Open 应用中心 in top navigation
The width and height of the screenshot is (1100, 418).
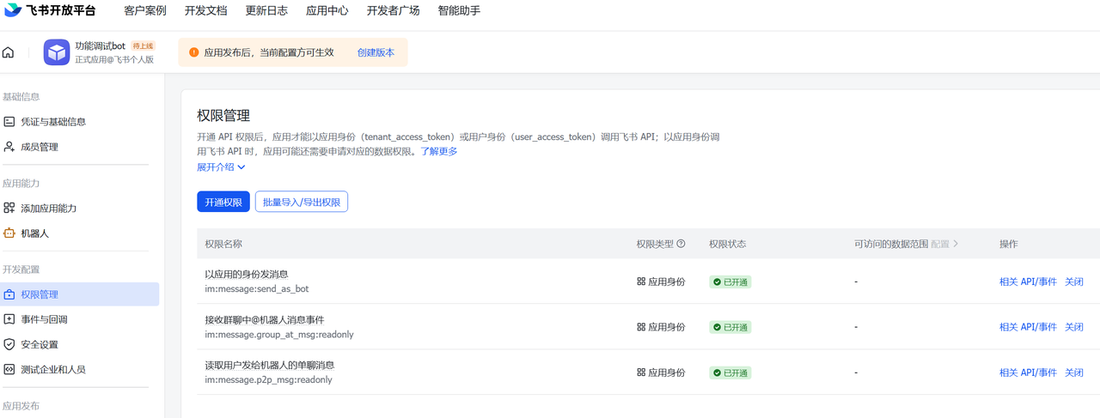(x=327, y=11)
